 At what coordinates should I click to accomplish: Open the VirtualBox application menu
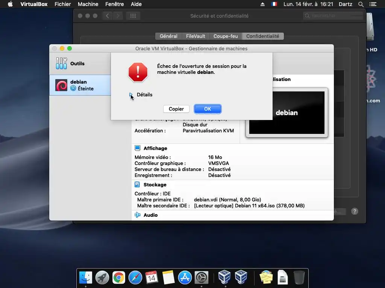pyautogui.click(x=34, y=4)
